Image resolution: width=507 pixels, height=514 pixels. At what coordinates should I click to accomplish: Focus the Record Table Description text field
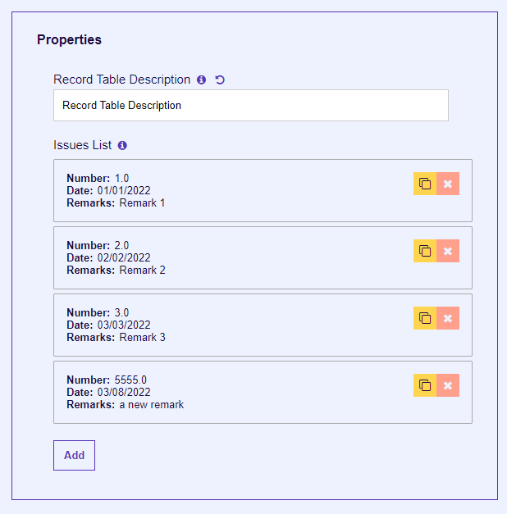250,106
